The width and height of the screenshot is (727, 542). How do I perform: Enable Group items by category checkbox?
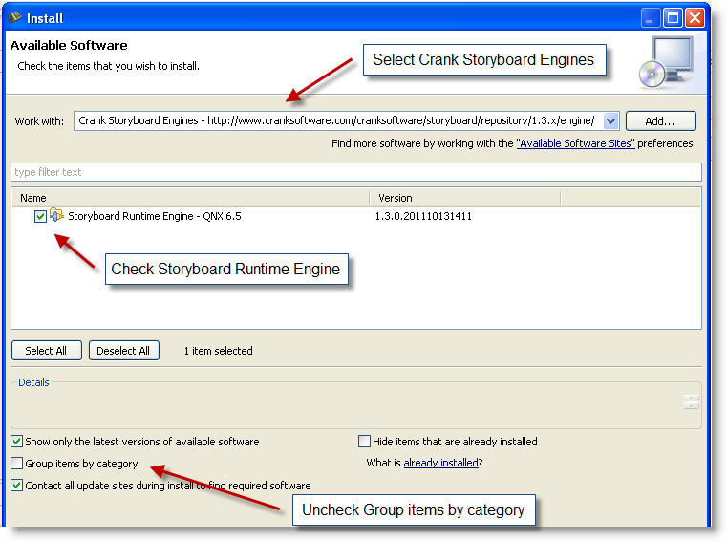(16, 463)
